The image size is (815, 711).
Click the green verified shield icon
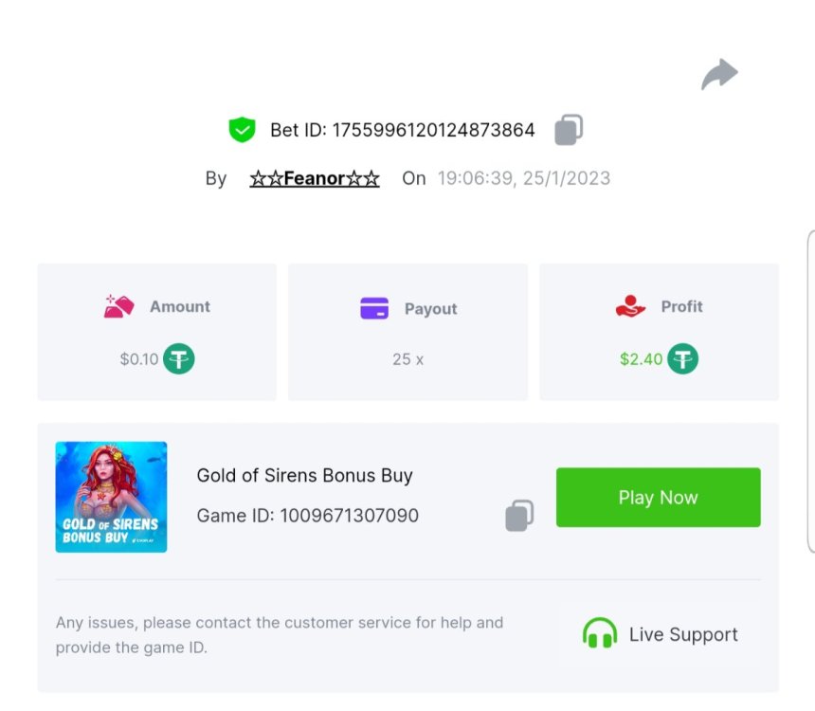(x=243, y=130)
